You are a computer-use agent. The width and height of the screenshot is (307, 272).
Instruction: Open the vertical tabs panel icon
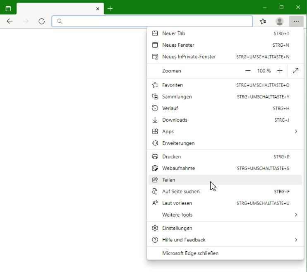(x=8, y=9)
